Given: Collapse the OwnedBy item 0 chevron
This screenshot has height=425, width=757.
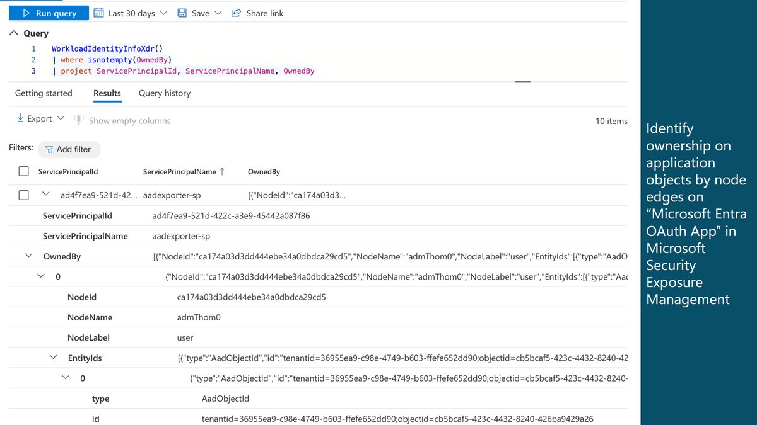Looking at the screenshot, I should click(x=41, y=276).
